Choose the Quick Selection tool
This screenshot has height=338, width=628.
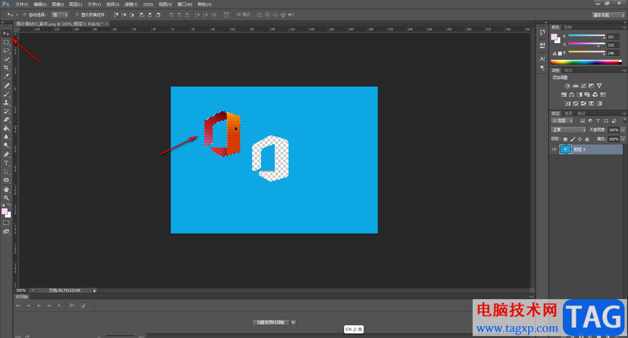6,59
